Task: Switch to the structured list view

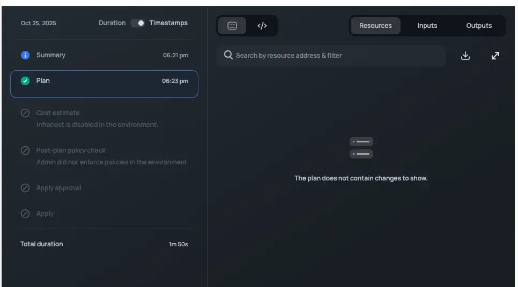Action: [x=232, y=26]
